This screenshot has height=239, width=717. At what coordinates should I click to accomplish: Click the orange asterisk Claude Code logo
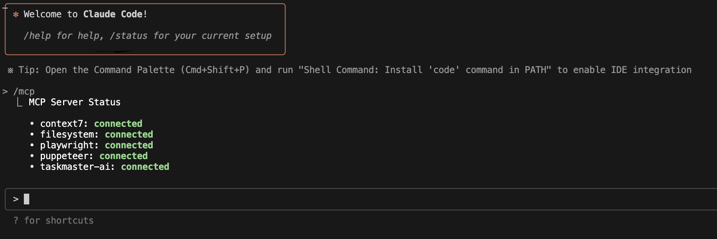pos(16,15)
